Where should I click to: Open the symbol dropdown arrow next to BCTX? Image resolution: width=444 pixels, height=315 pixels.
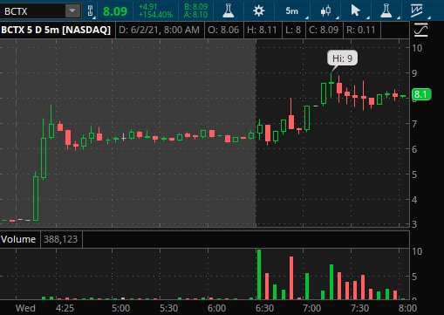(72, 11)
